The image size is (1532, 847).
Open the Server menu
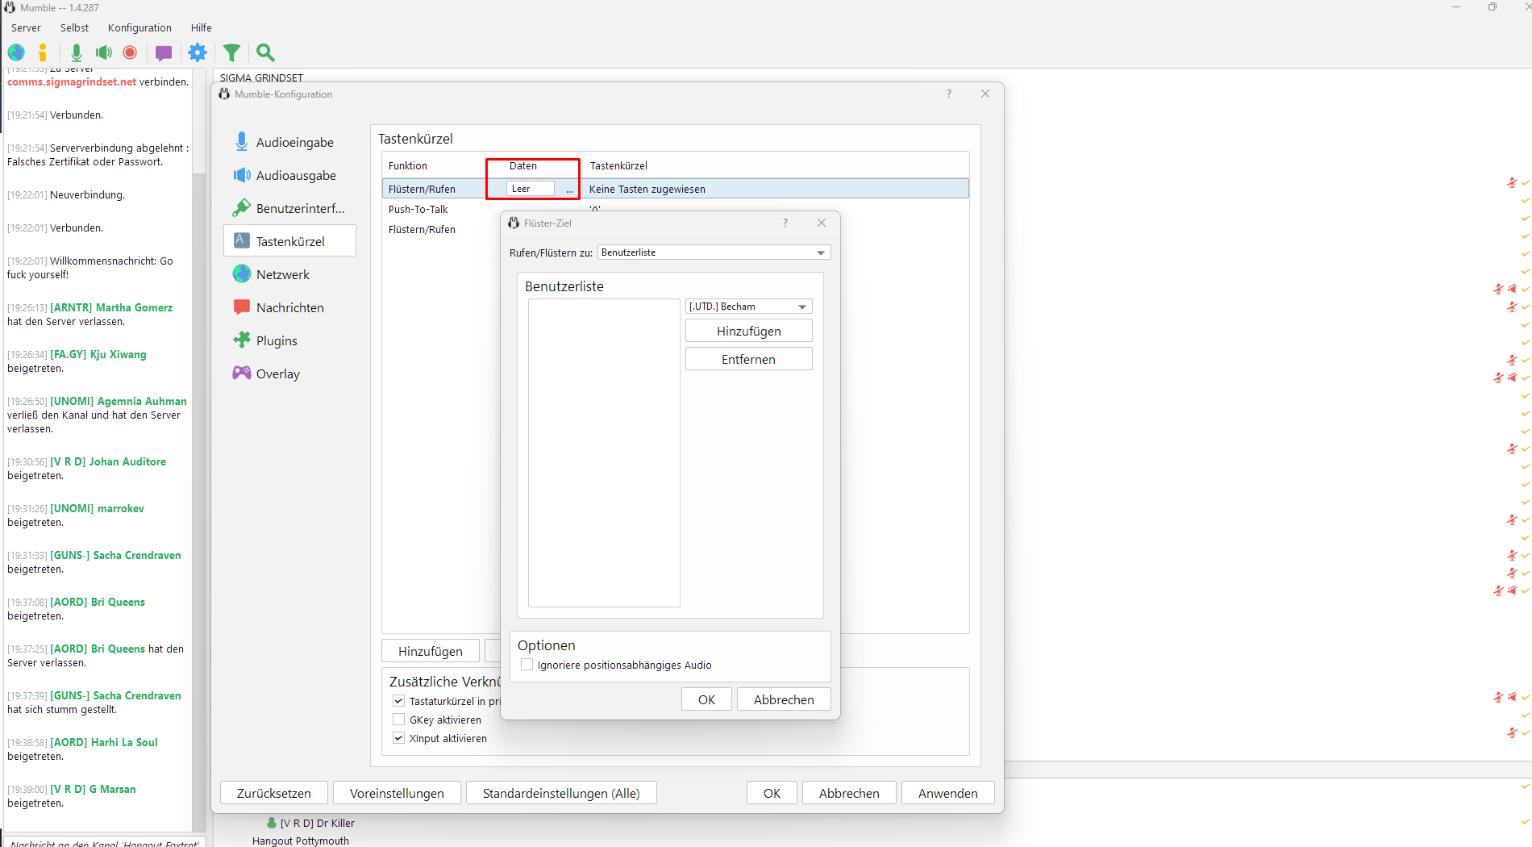(26, 27)
